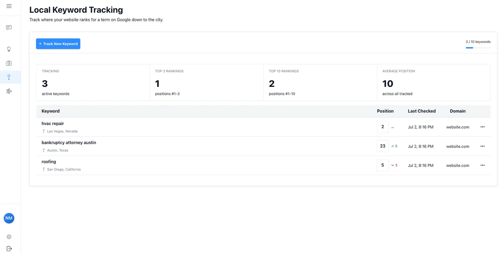Click position box 23 for bankruptcy attorney
Viewport: 501px width, 254px height.
point(383,146)
